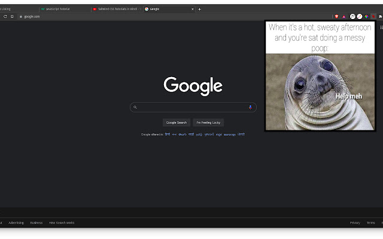Switch Google to ਪੰਜਾਬੀ language
The width and height of the screenshot is (383, 239).
241,134
